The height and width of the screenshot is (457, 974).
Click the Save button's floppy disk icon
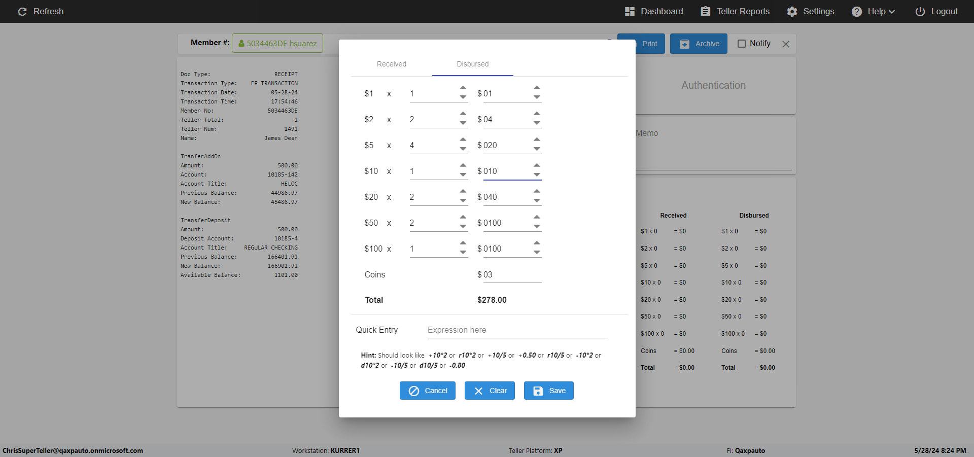pos(538,391)
